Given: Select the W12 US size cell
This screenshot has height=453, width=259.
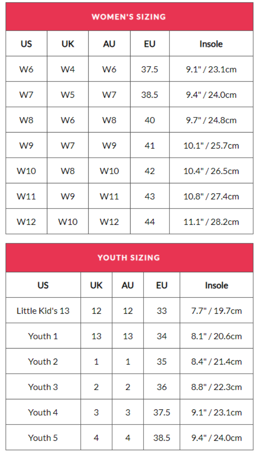Looking at the screenshot, I should [x=26, y=222].
